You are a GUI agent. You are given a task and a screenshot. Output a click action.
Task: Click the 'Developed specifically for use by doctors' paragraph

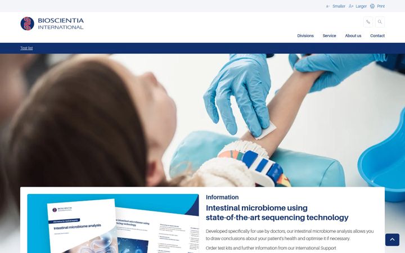(290, 234)
